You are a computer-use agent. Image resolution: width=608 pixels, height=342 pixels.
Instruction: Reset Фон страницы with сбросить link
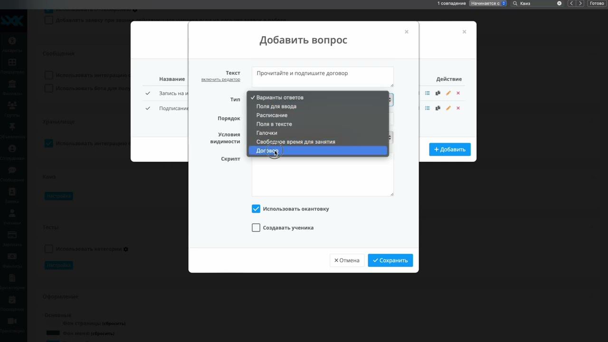114,323
